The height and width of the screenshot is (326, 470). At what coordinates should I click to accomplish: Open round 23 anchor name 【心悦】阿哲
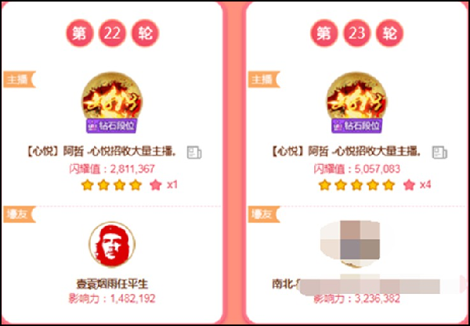click(x=346, y=152)
